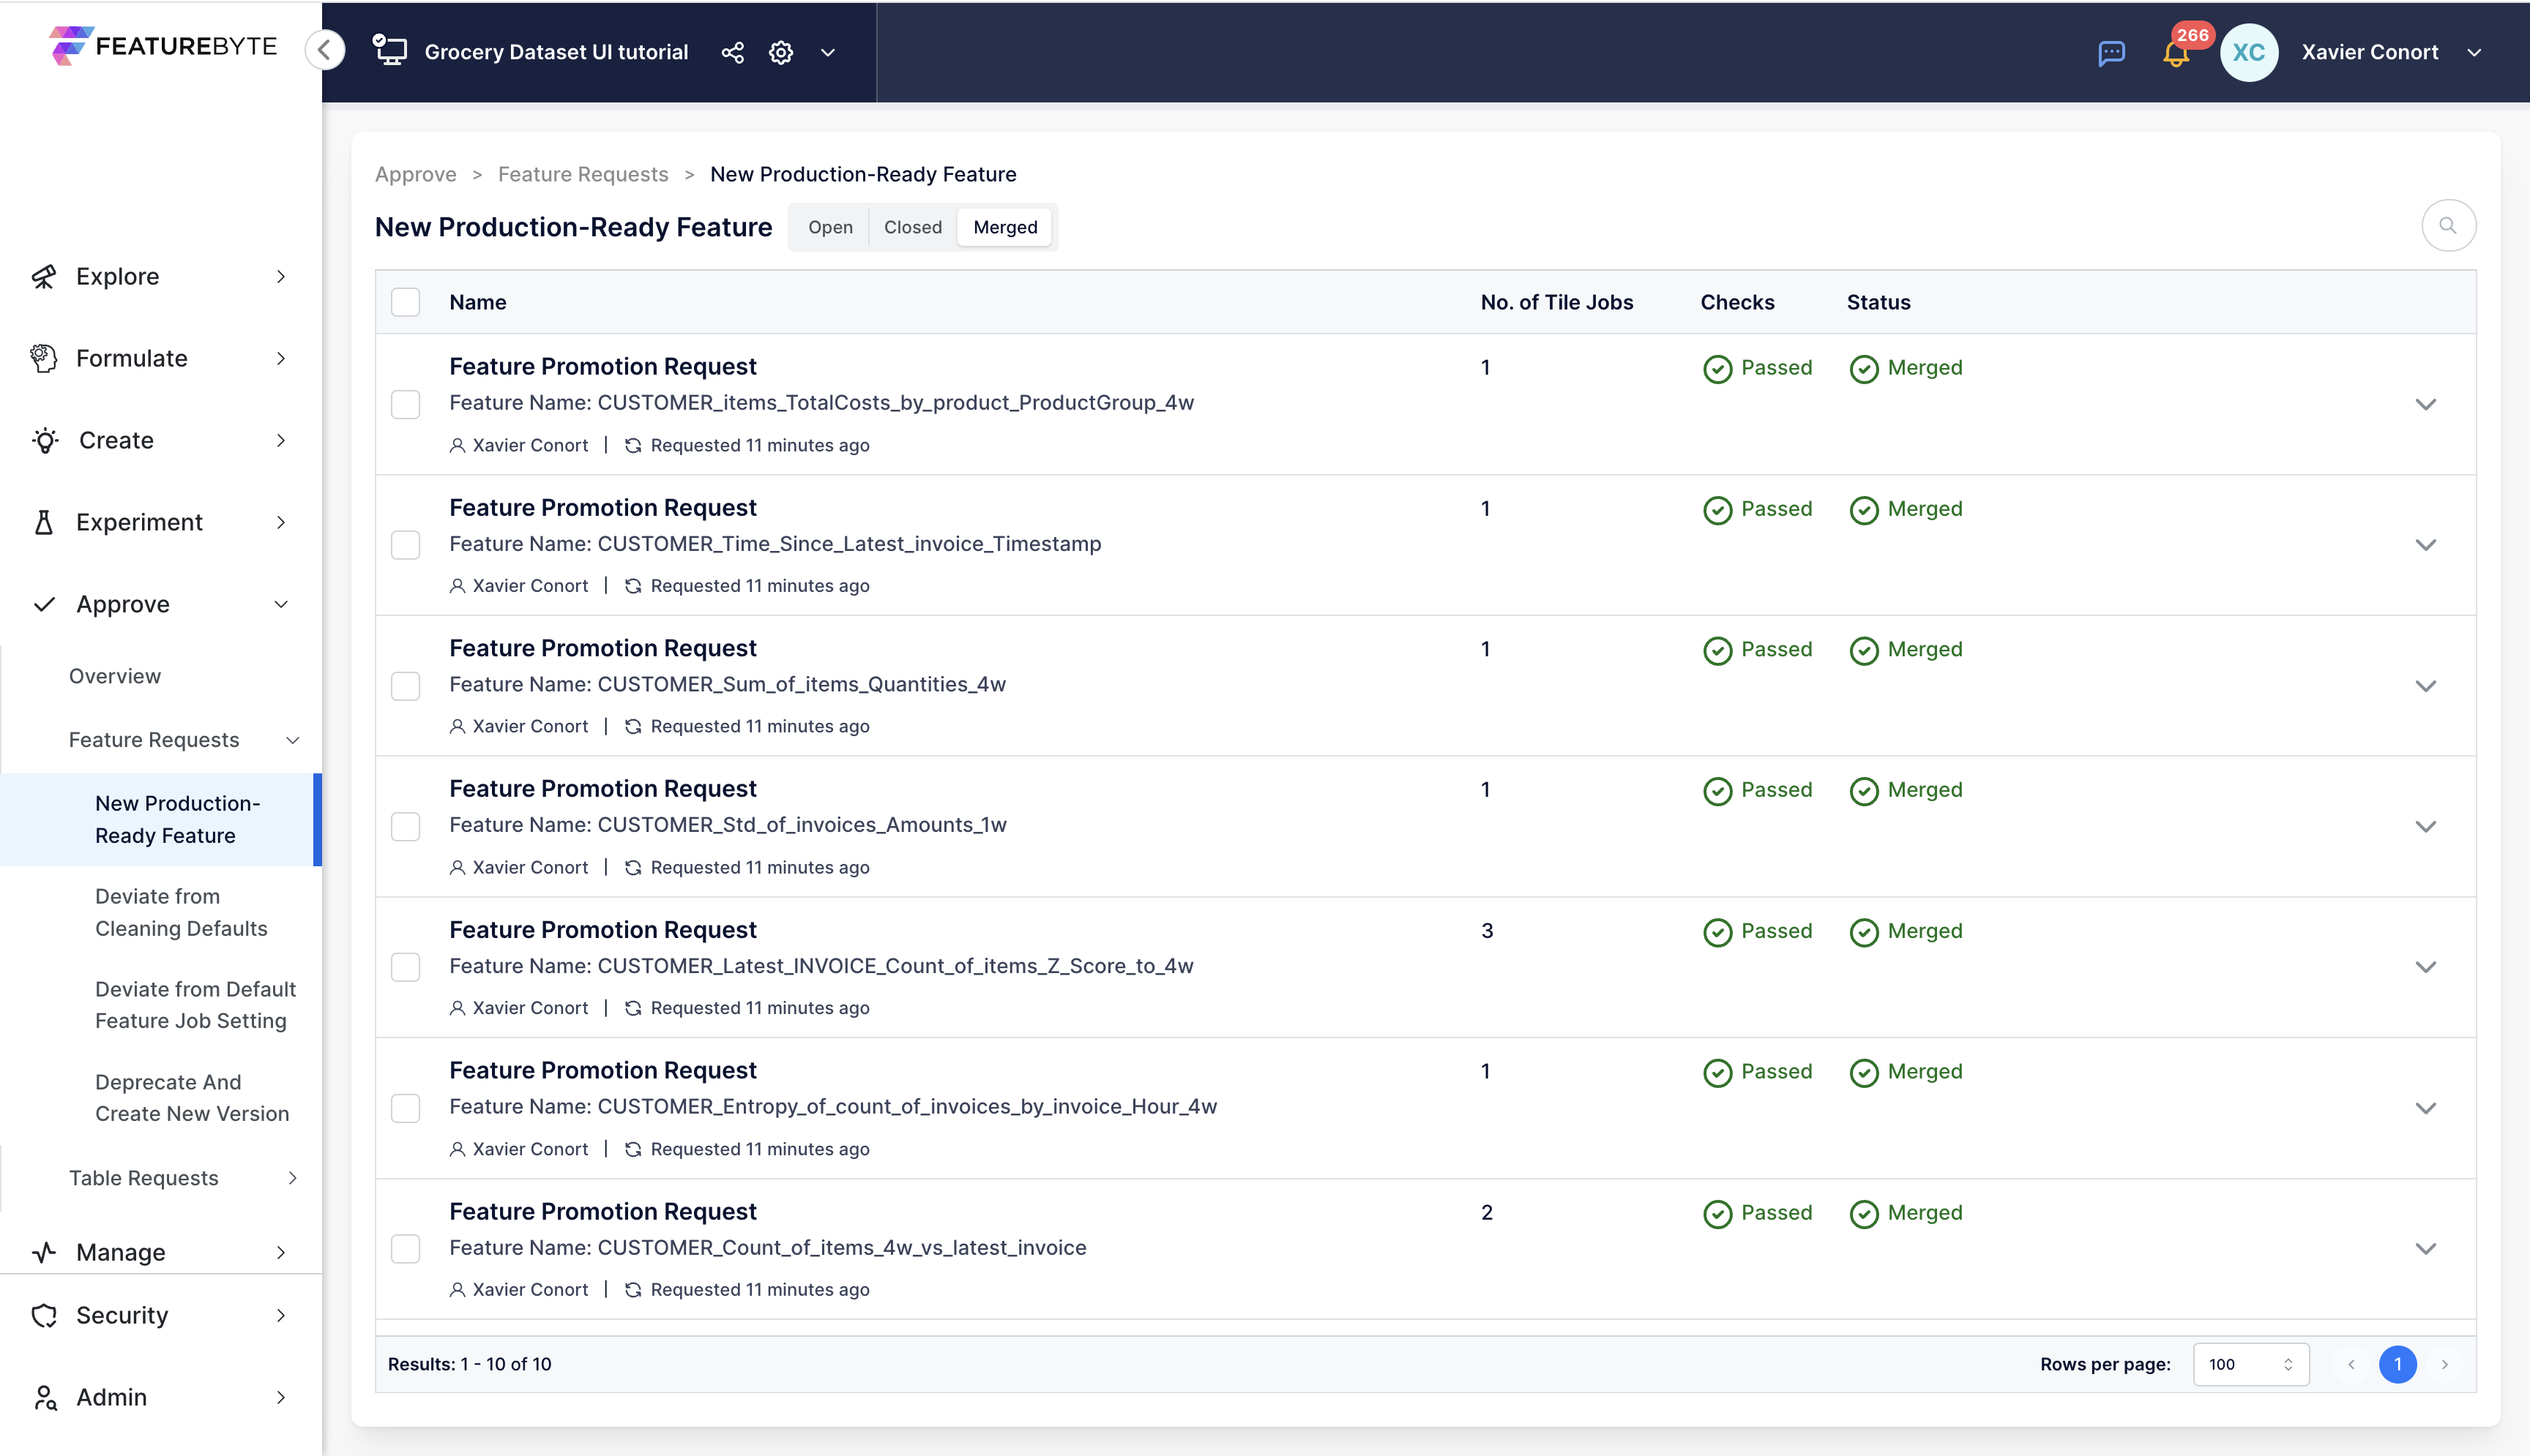Click refresh icon in Entropy_of_count_of_invoices row
The height and width of the screenshot is (1456, 2530).
pyautogui.click(x=633, y=1149)
